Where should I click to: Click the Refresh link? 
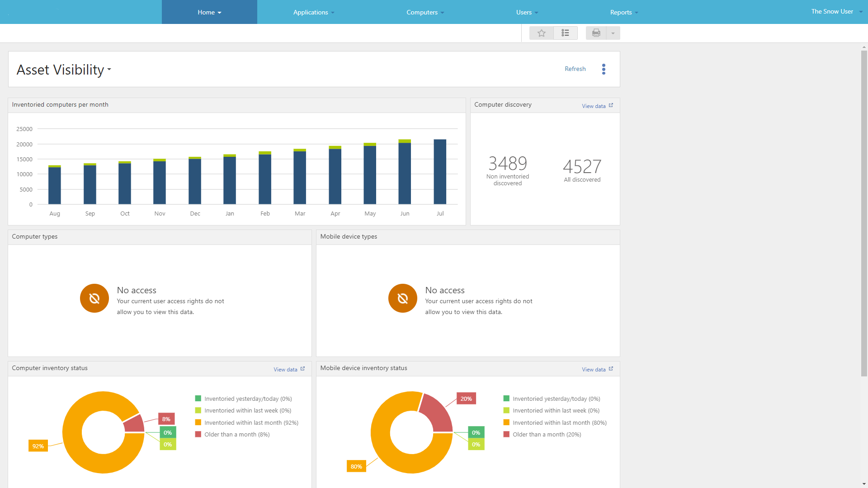(575, 69)
